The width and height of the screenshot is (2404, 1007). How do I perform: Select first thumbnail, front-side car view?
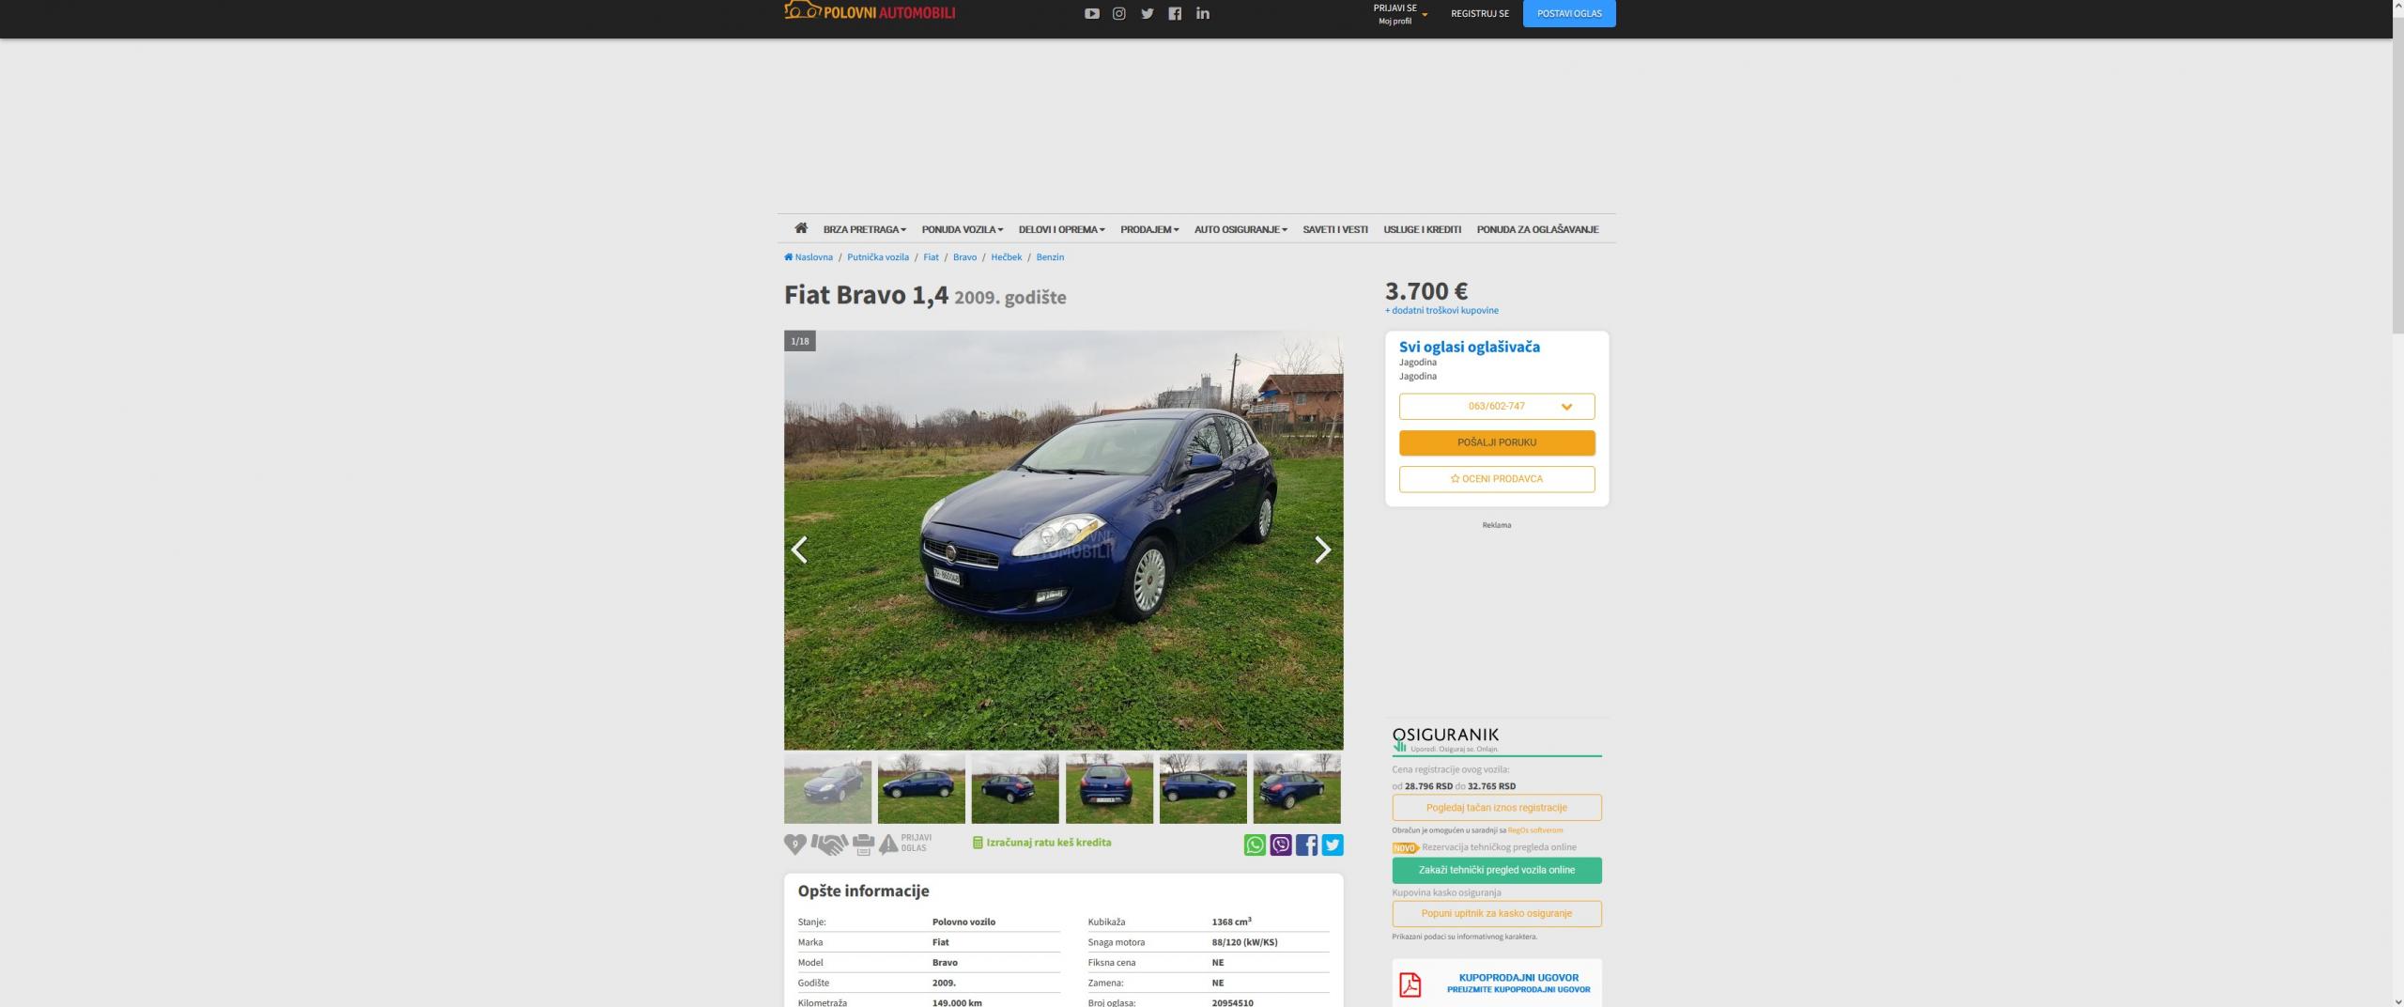click(827, 788)
